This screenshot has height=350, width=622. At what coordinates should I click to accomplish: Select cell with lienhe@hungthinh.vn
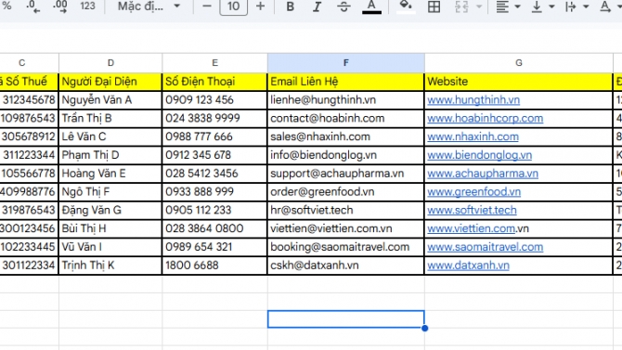point(345,100)
